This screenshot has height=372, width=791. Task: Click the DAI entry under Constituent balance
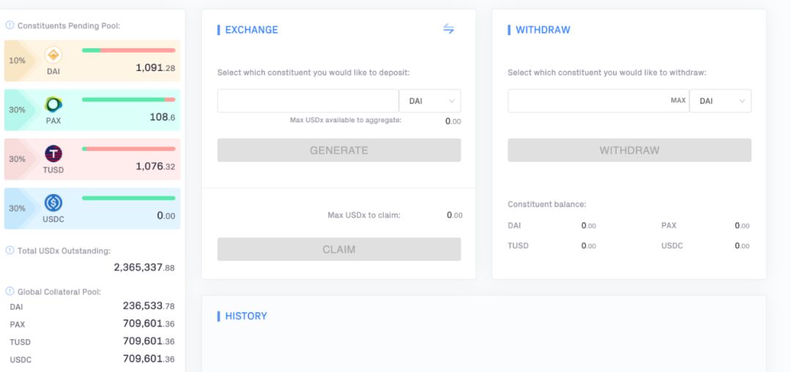tap(552, 226)
